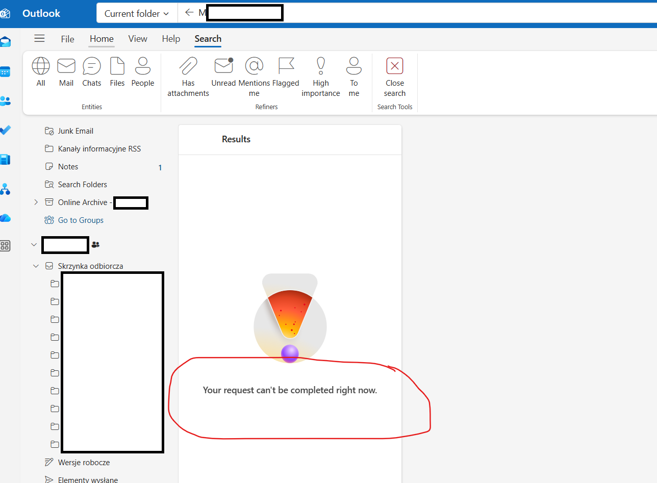Open the Calendar app in left rail

6,71
